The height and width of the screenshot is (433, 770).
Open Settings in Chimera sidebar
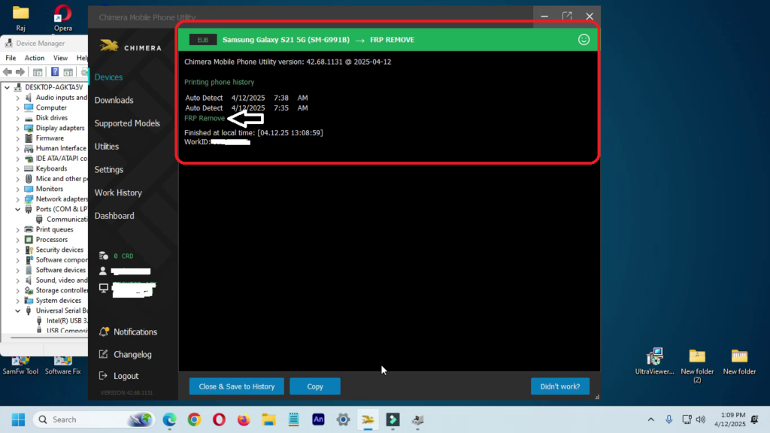[109, 169]
